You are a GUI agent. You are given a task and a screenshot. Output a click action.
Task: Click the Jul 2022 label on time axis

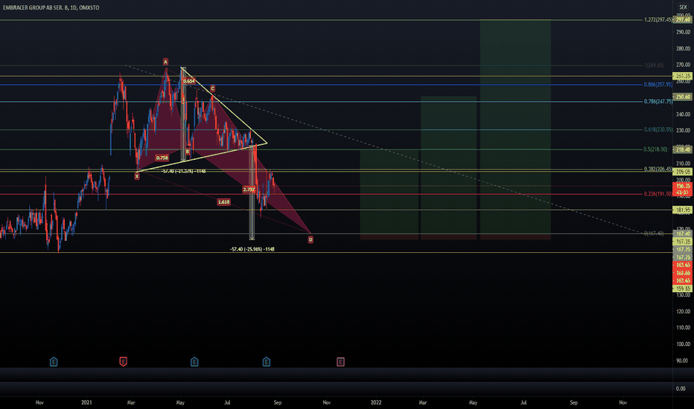[523, 402]
